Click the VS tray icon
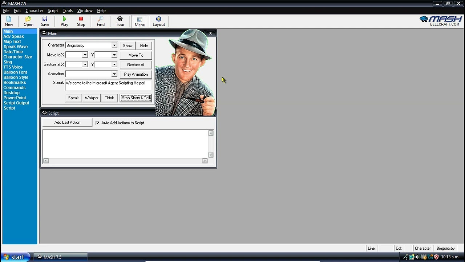The width and height of the screenshot is (465, 262). coord(430,257)
